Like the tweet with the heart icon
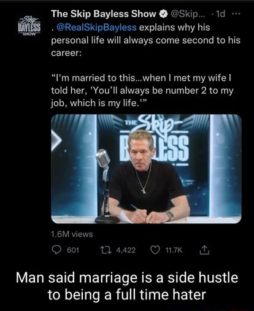Viewport: 254px width, 311px height. coord(155,250)
